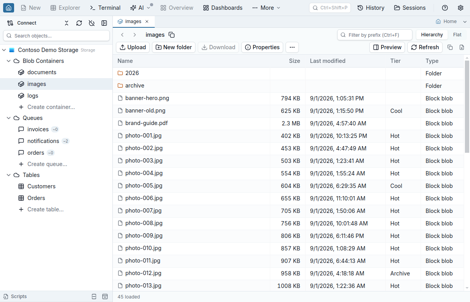Navigate forward with the right arrow
The height and width of the screenshot is (302, 470).
135,35
